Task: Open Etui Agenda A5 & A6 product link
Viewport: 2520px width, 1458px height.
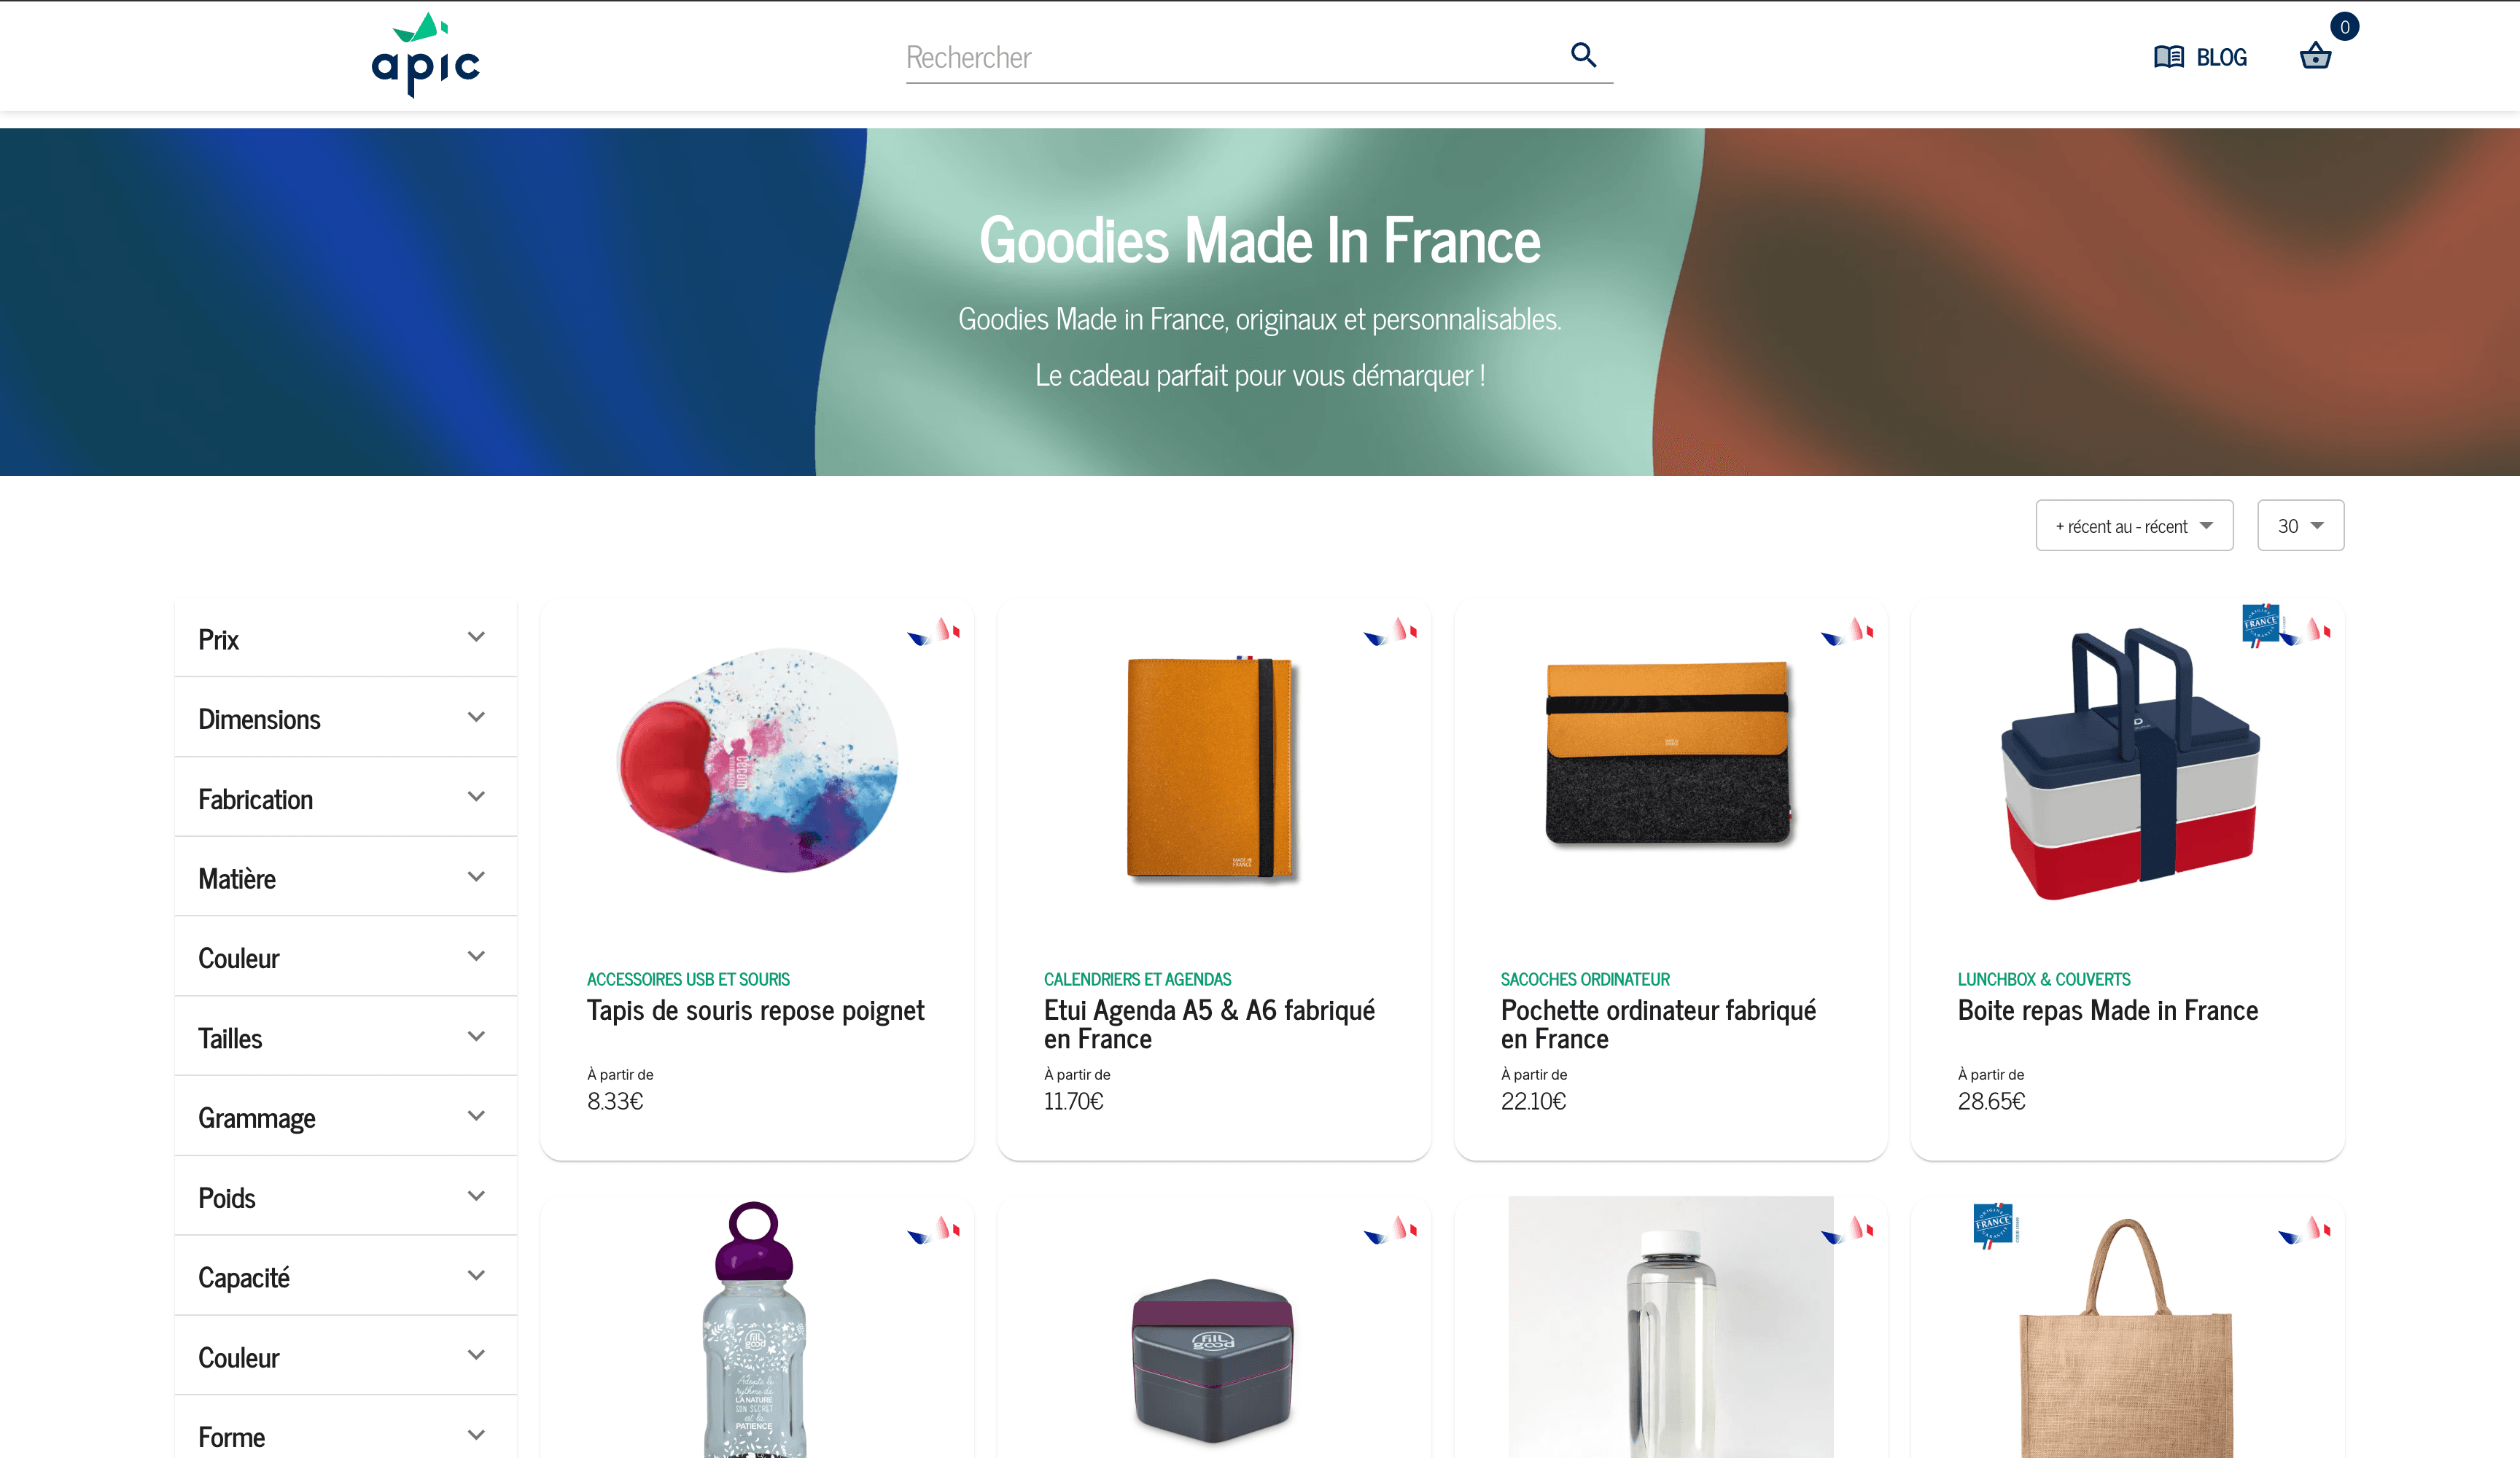Action: [1209, 1024]
